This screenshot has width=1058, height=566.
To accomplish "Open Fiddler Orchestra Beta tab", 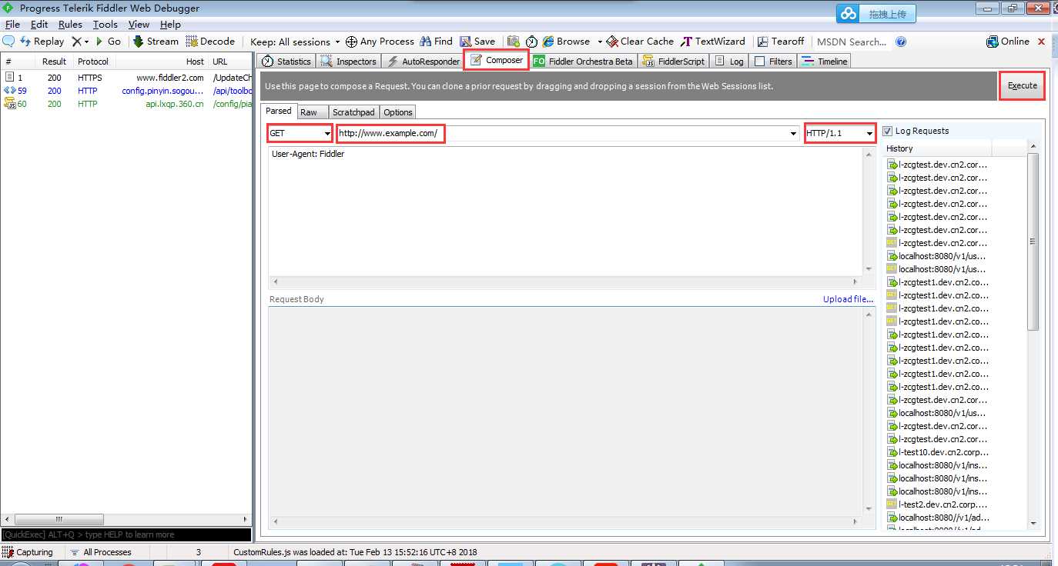I will [583, 62].
